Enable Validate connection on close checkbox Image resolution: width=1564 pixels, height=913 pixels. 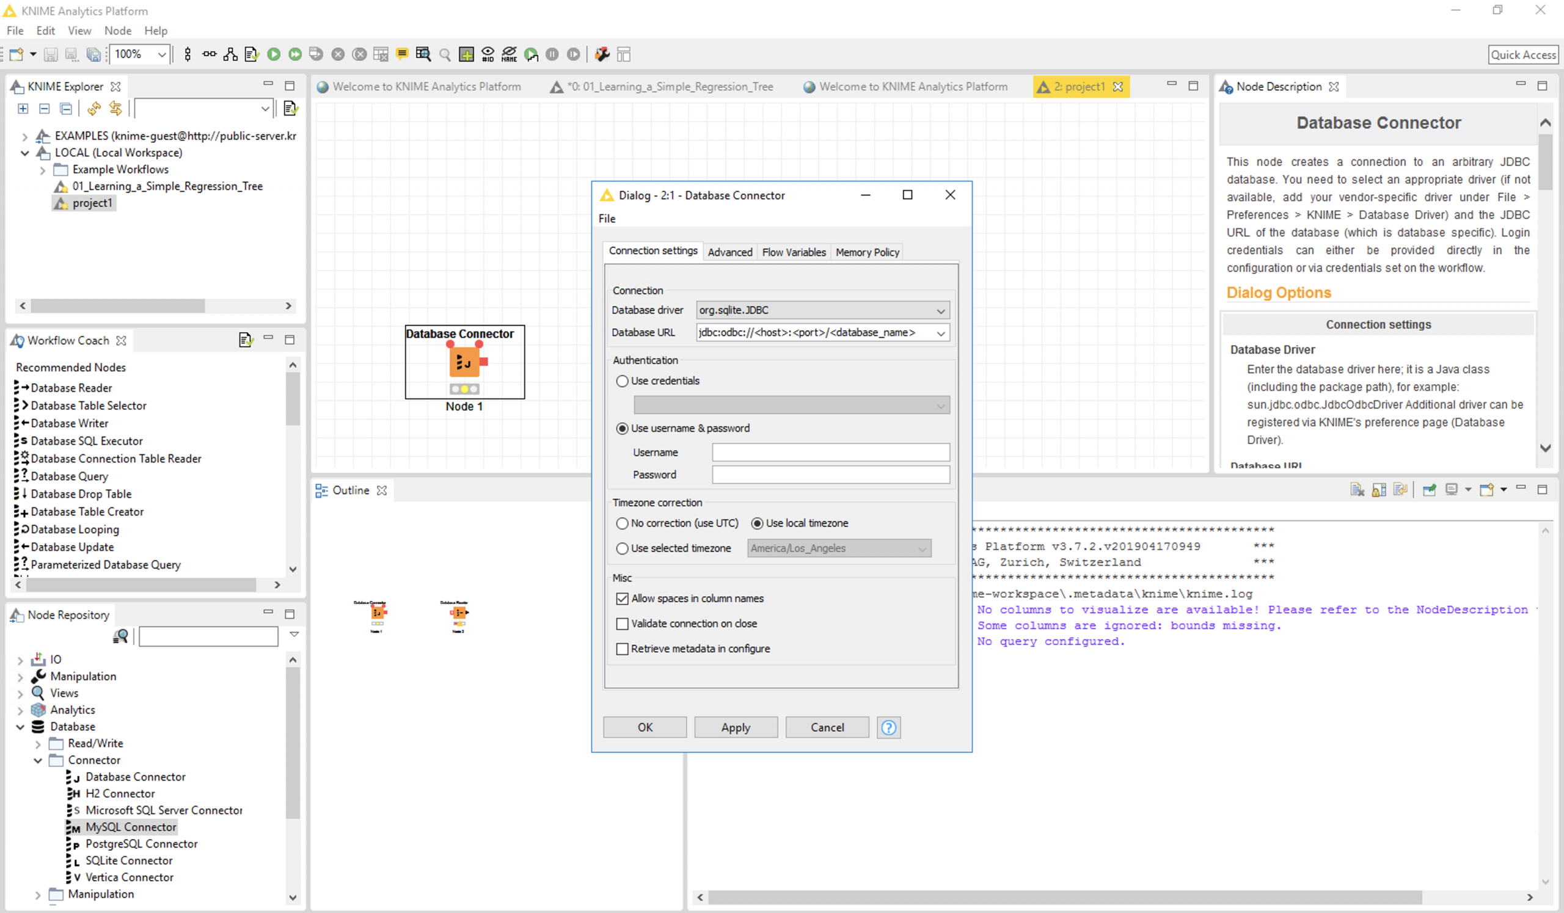pyautogui.click(x=622, y=624)
